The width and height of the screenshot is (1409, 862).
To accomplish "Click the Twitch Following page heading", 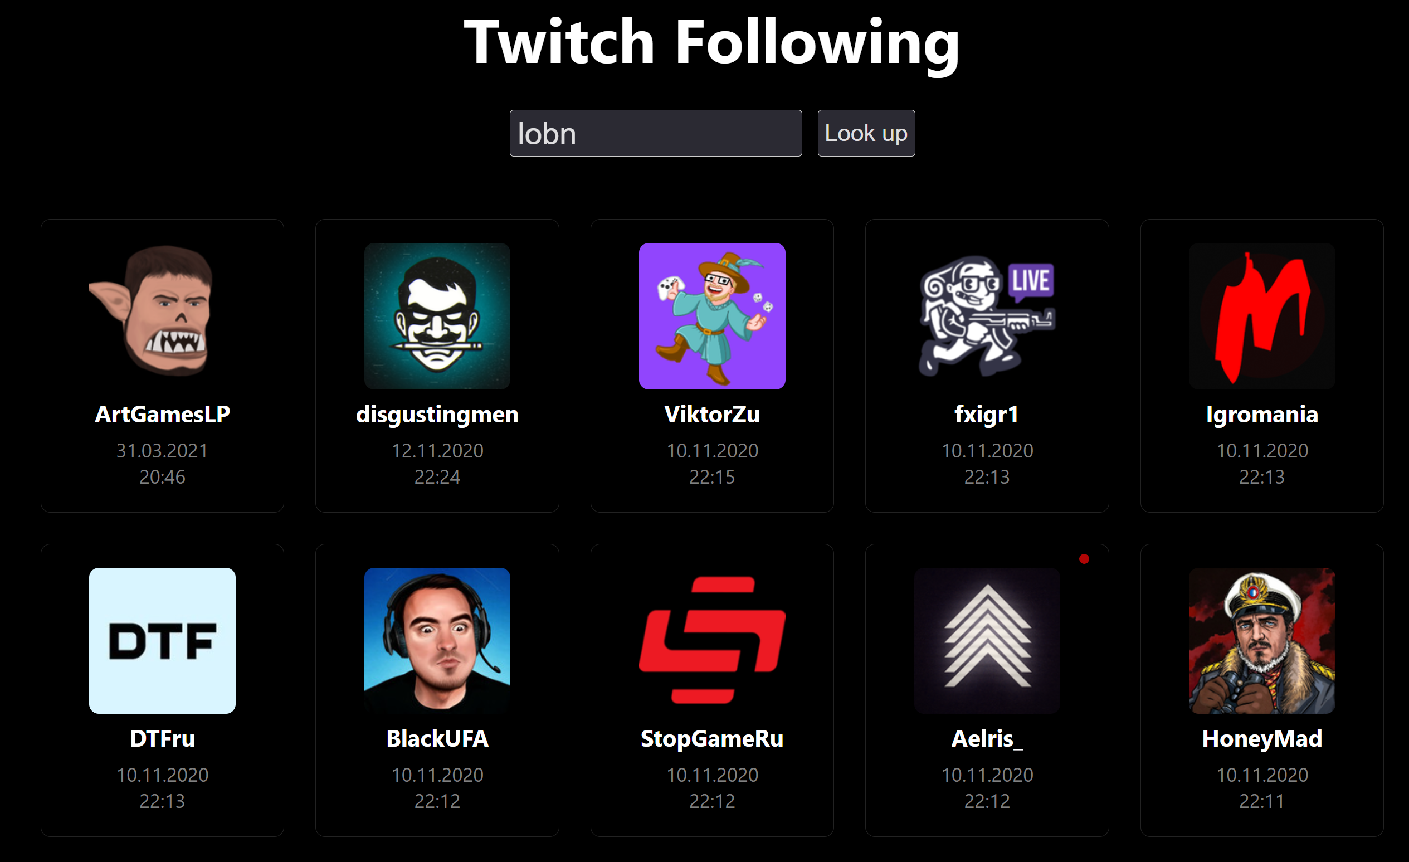I will coord(711,42).
